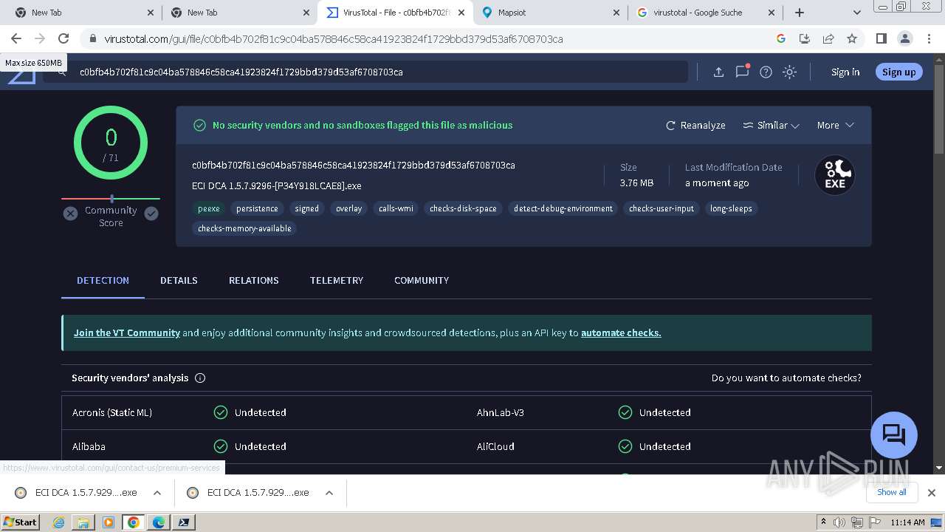Click the detect-debug-environment tag
945x532 pixels.
pyautogui.click(x=563, y=208)
